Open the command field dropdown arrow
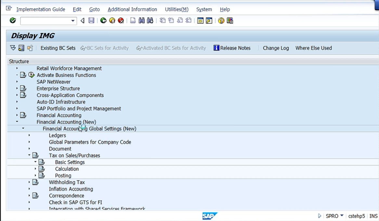 coord(73,21)
